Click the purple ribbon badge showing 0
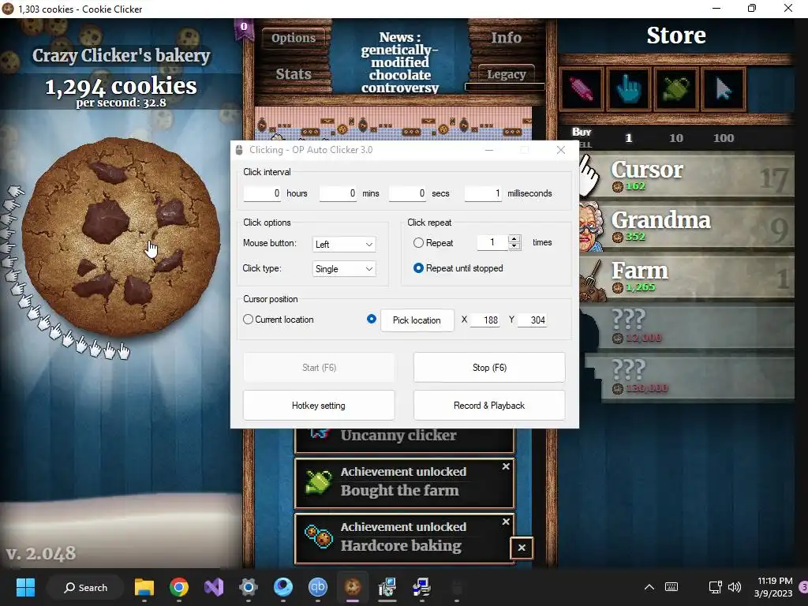Image resolution: width=808 pixels, height=606 pixels. 245,29
